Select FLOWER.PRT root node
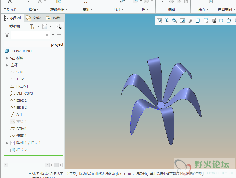Image resolution: width=236 pixels, height=178 pixels. click(x=21, y=51)
